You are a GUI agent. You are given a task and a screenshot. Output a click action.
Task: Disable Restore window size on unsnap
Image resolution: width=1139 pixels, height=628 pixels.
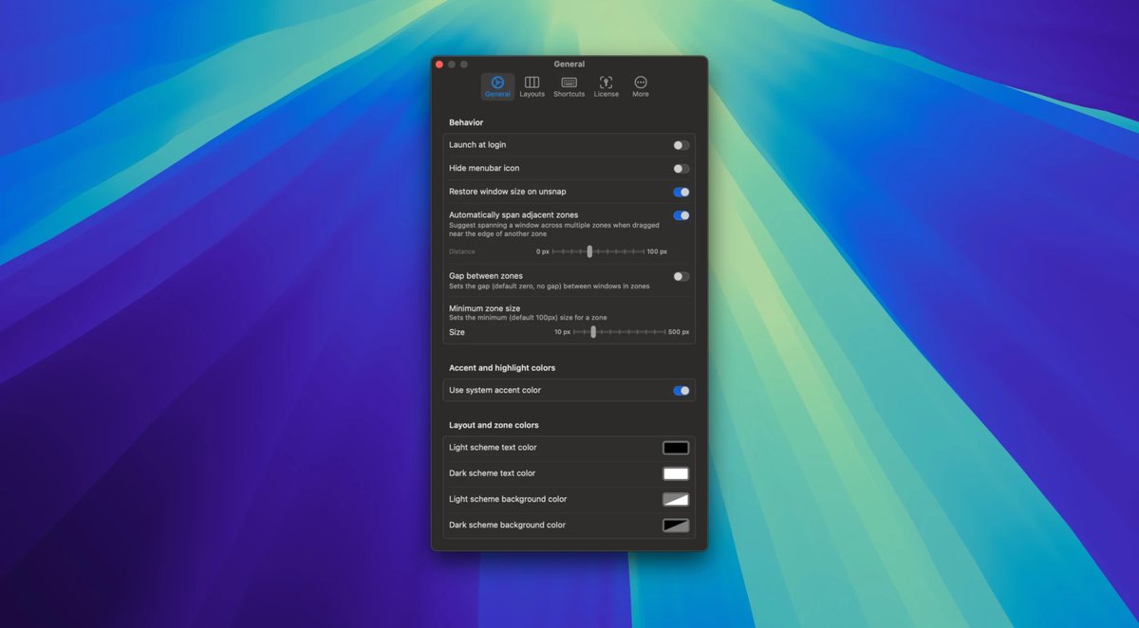click(680, 192)
